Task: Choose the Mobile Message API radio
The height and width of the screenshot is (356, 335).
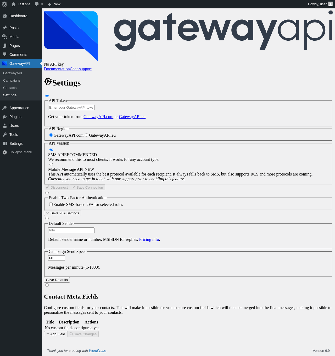Action: click(51, 164)
